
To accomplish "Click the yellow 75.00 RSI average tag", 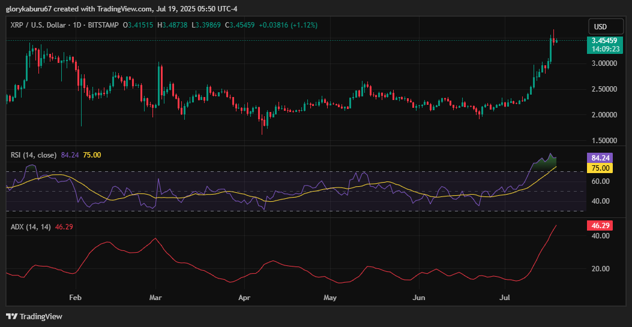I will tap(600, 168).
